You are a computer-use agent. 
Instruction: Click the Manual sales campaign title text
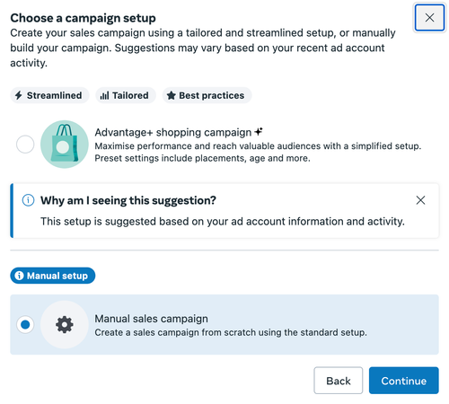[x=151, y=319]
